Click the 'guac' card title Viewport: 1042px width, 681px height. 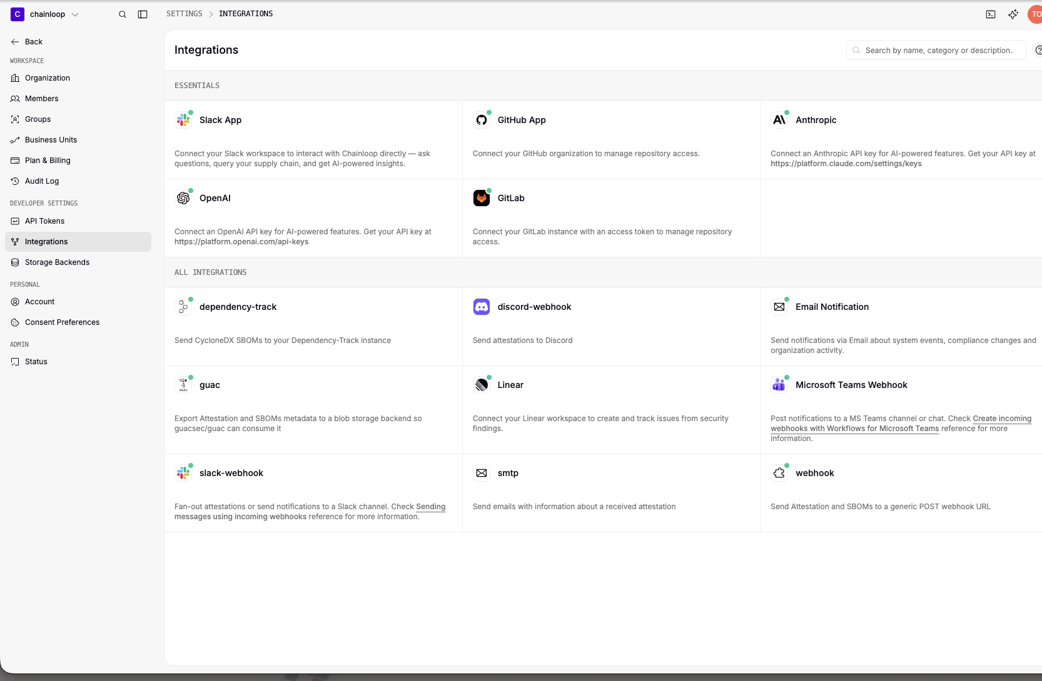tap(210, 385)
